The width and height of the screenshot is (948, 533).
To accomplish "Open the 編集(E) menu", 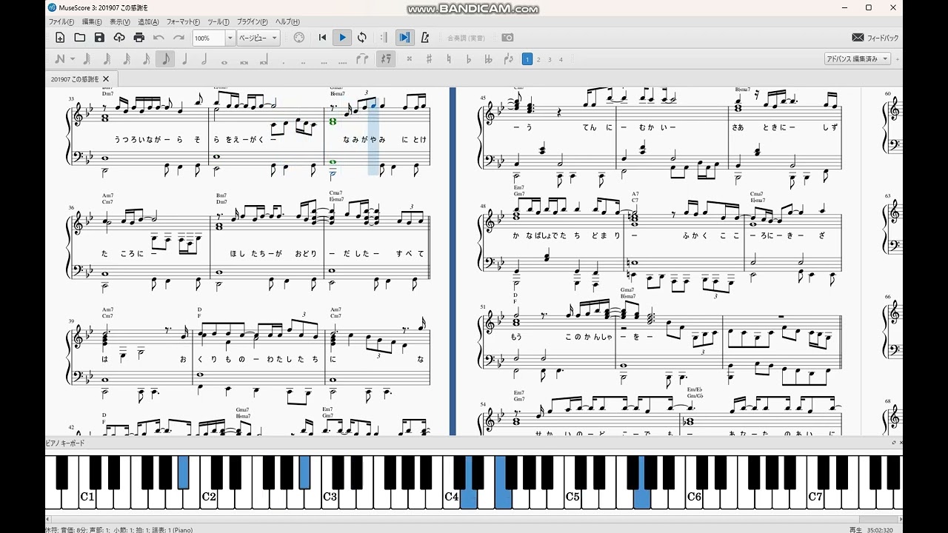I will pyautogui.click(x=92, y=22).
